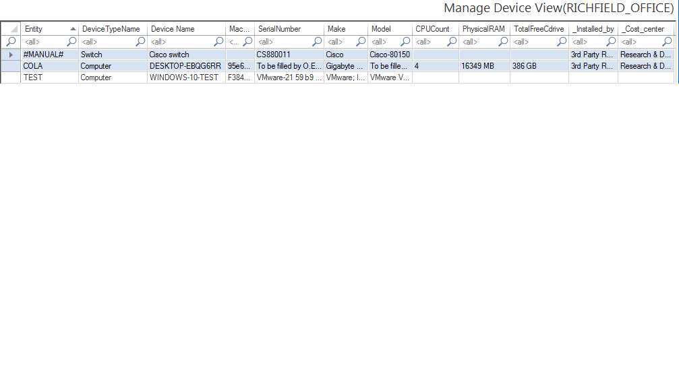Click the CS880011 serial number cell
The image size is (679, 374).
pos(273,55)
